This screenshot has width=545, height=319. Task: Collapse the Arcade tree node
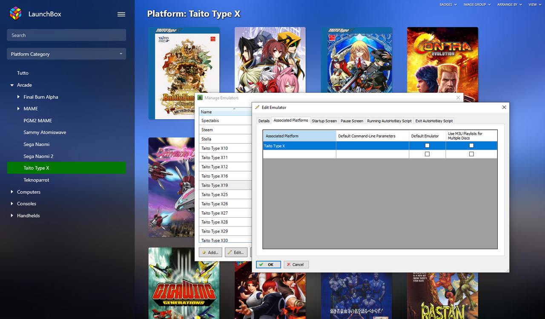pyautogui.click(x=12, y=85)
